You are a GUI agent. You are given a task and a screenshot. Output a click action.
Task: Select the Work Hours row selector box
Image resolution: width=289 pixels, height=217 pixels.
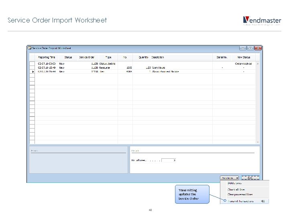click(32, 68)
